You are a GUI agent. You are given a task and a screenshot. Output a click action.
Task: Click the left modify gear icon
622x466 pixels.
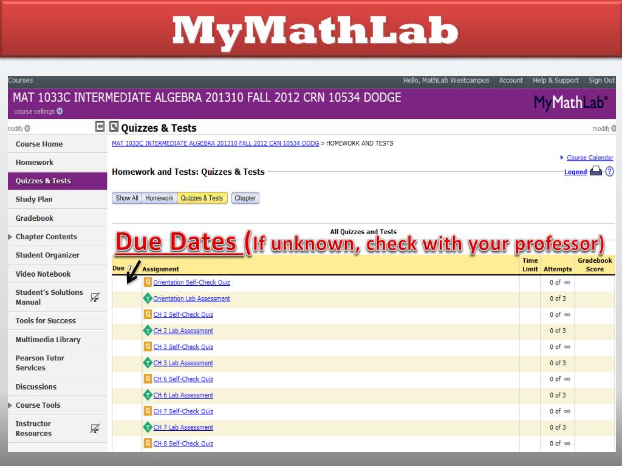click(x=27, y=129)
